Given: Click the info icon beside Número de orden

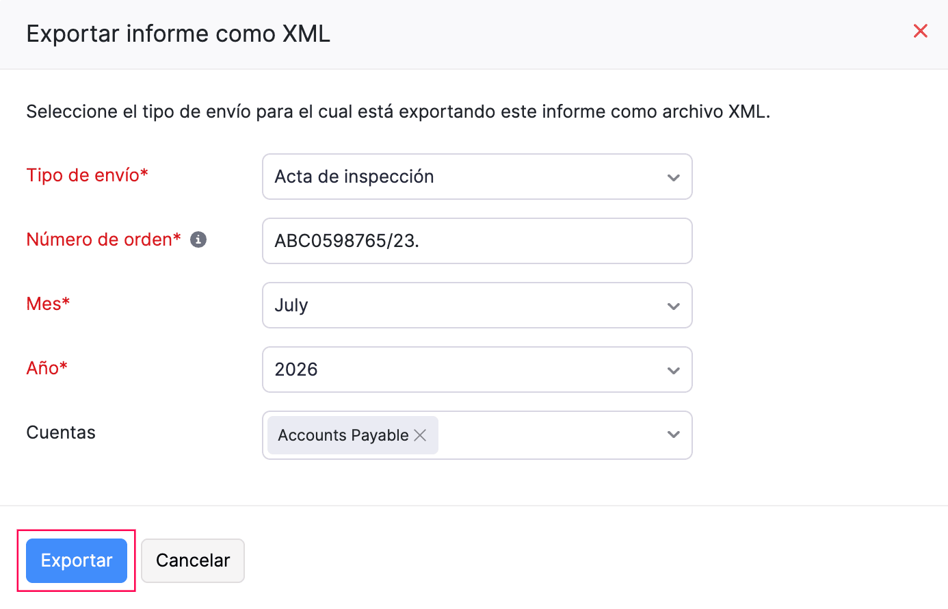Looking at the screenshot, I should point(198,239).
